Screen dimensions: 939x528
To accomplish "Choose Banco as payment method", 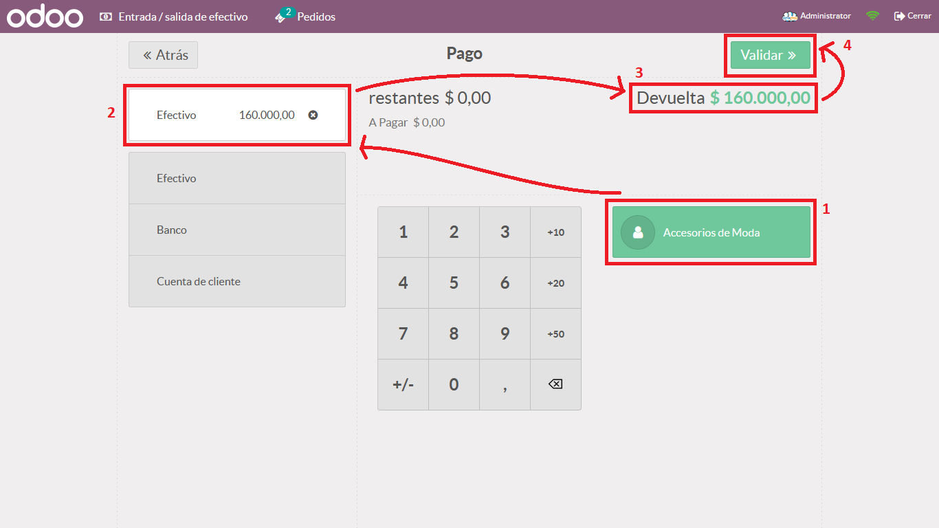I will coord(236,230).
